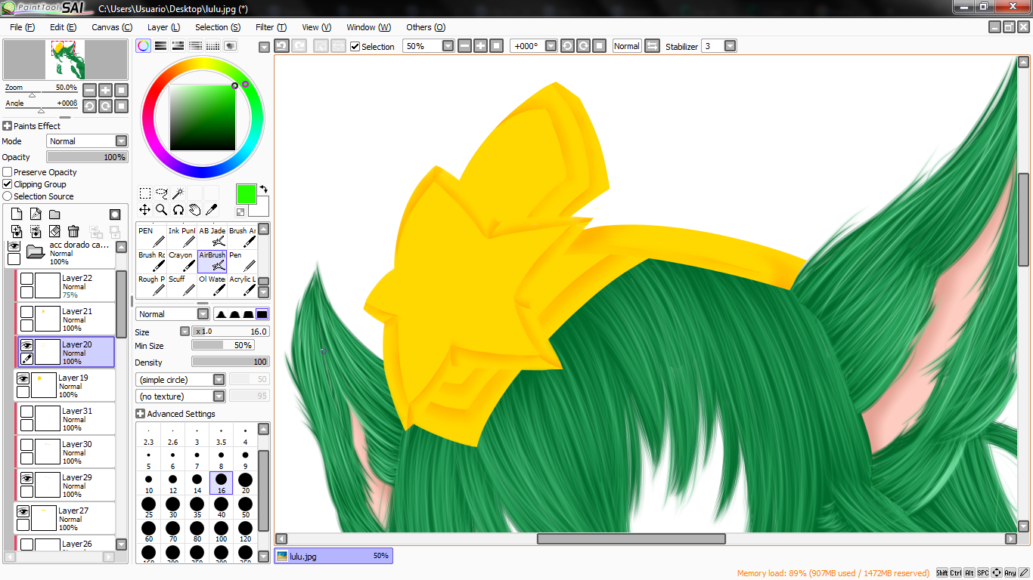The height and width of the screenshot is (580, 1033).
Task: Open the Window menu
Action: point(369,27)
